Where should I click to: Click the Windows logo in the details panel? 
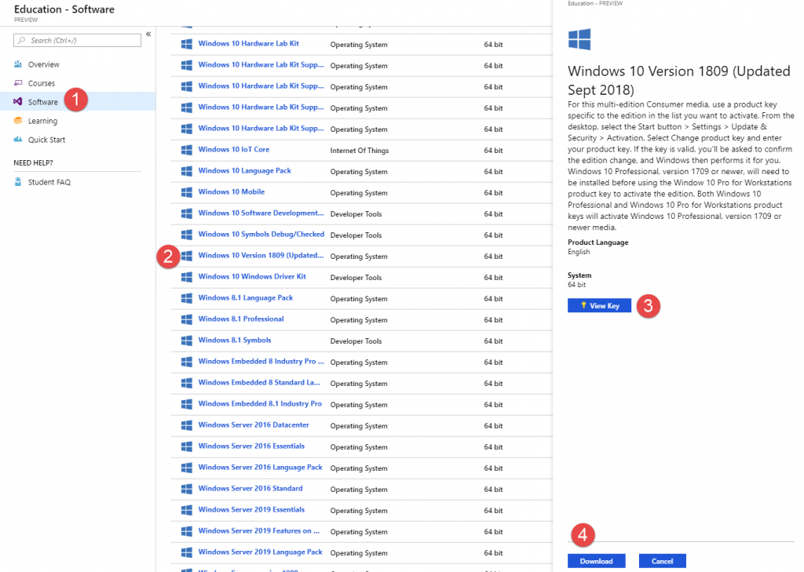579,39
